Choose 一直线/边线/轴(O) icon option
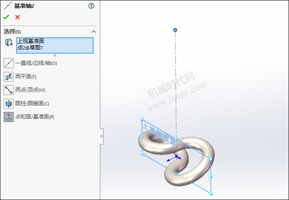This screenshot has width=289, height=200. click(x=9, y=63)
